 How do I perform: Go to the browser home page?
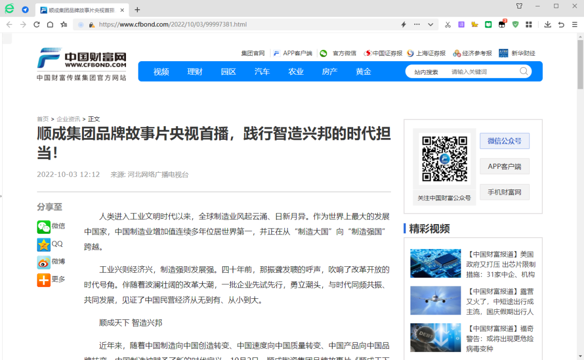[x=50, y=24]
